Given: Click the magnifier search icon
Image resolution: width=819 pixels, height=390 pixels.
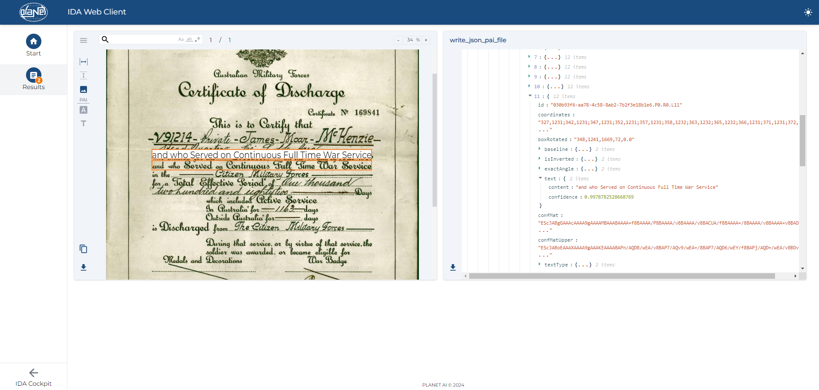Looking at the screenshot, I should pyautogui.click(x=105, y=39).
